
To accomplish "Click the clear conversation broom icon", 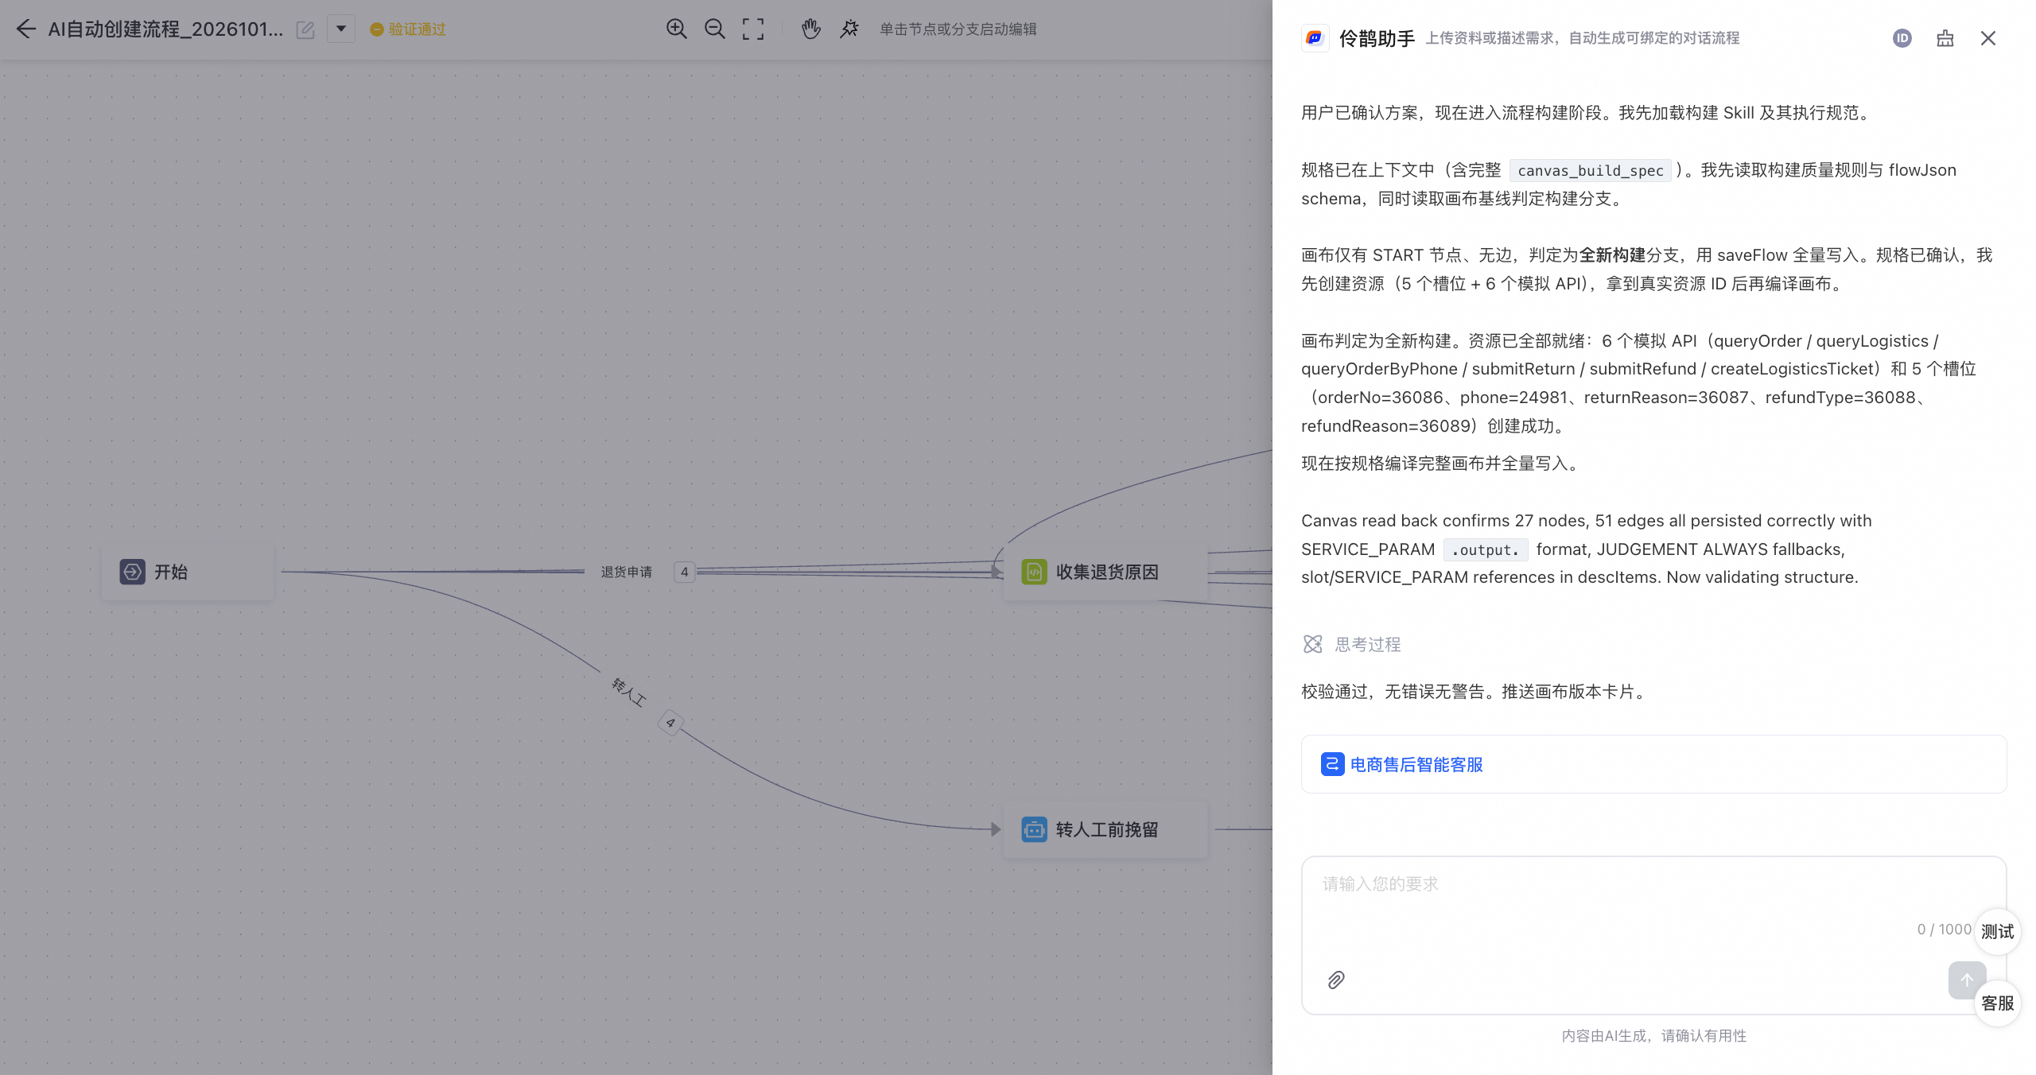I will (1945, 38).
